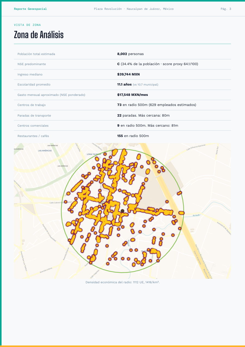The image size is (245, 347).
Task: Click the 'LOMA TAURINA' map label
Action: click(x=94, y=154)
